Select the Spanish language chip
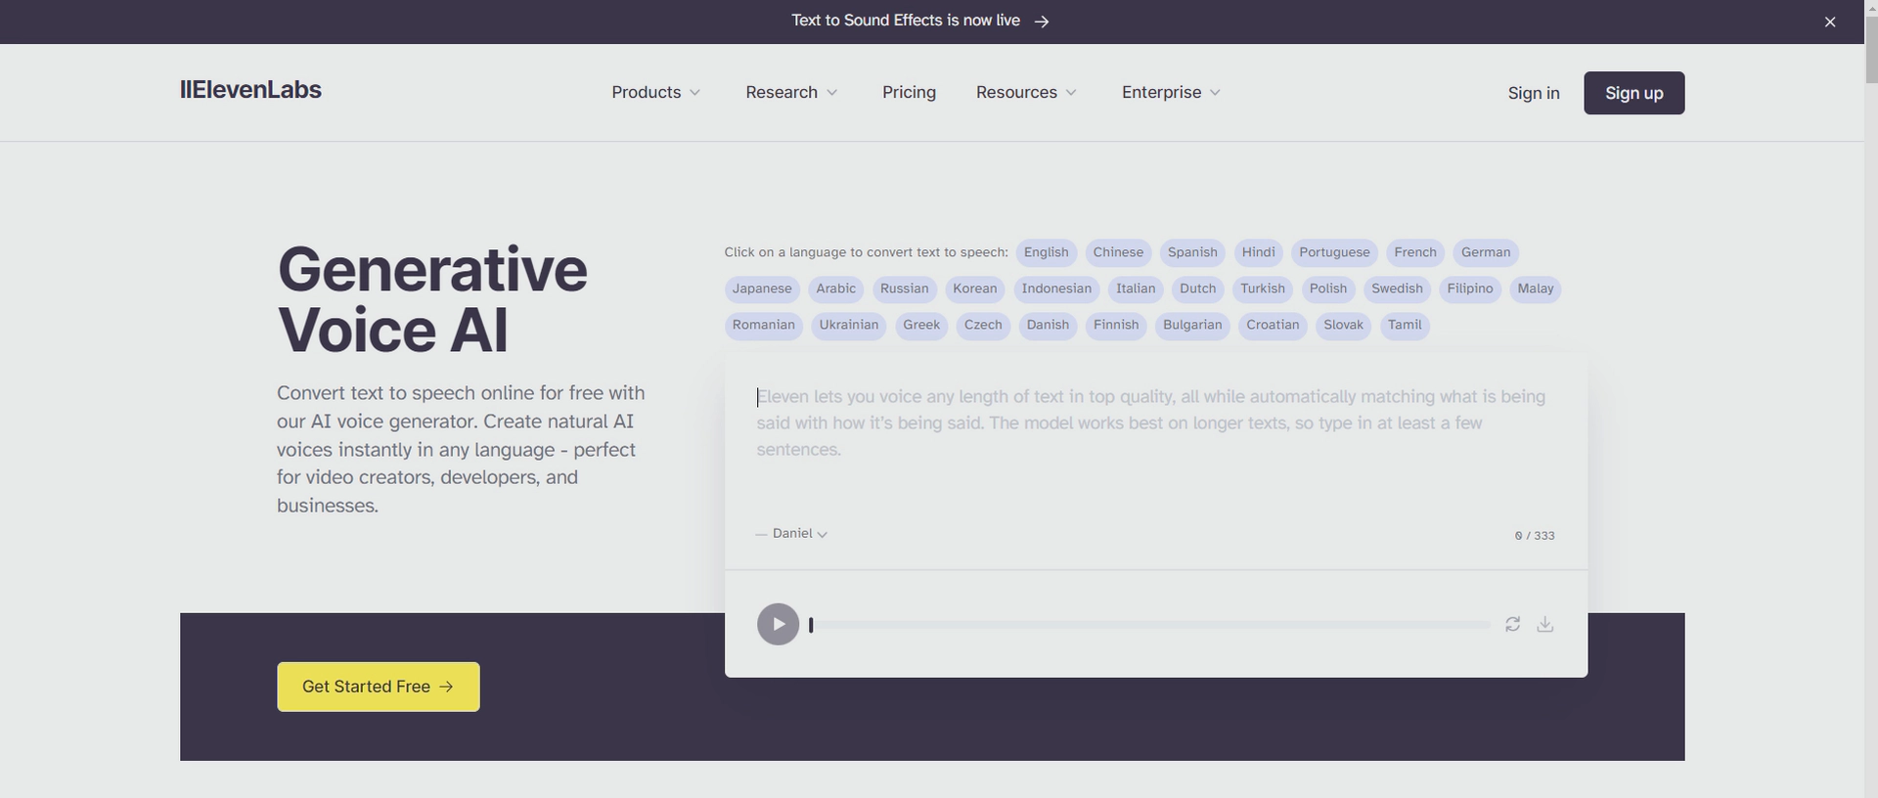The width and height of the screenshot is (1878, 798). click(1192, 252)
